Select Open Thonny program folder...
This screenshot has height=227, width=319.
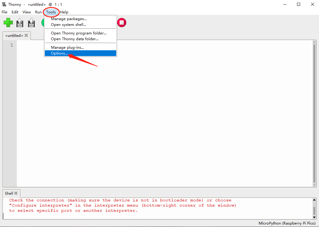tap(81, 33)
